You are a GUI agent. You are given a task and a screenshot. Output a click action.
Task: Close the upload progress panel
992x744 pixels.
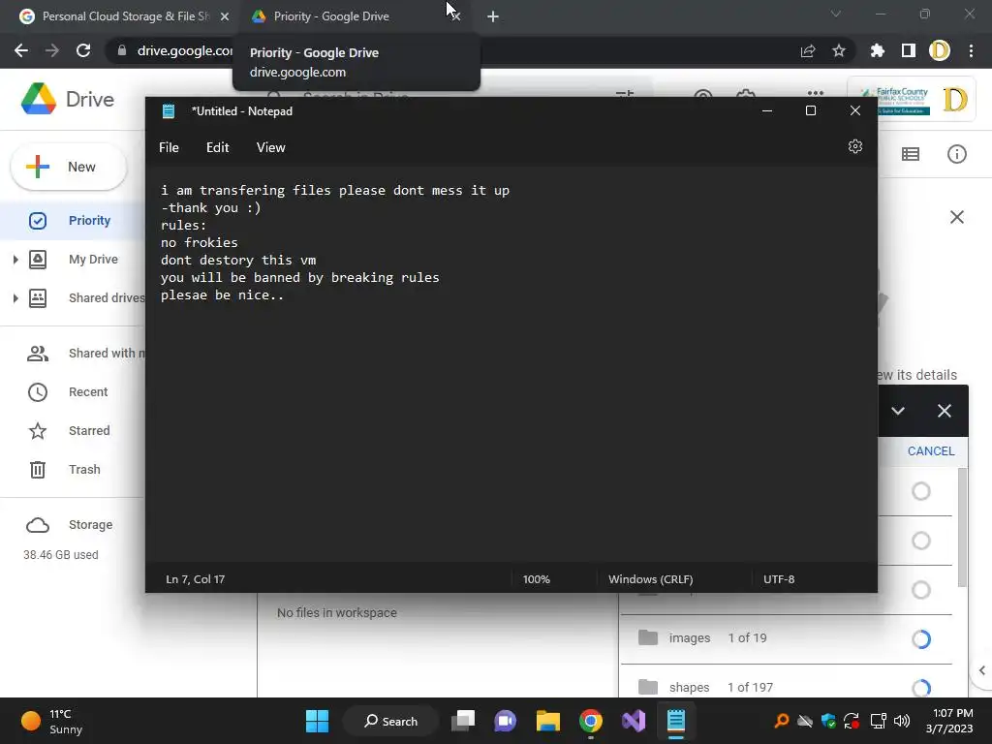coord(944,411)
